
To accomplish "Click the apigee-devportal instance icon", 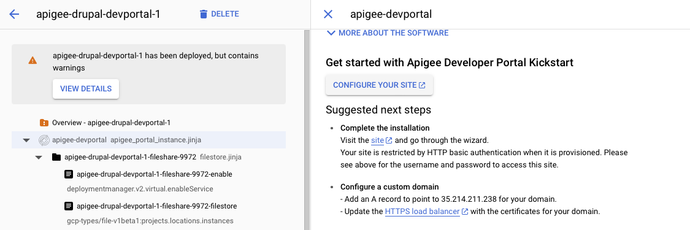I will click(x=44, y=140).
